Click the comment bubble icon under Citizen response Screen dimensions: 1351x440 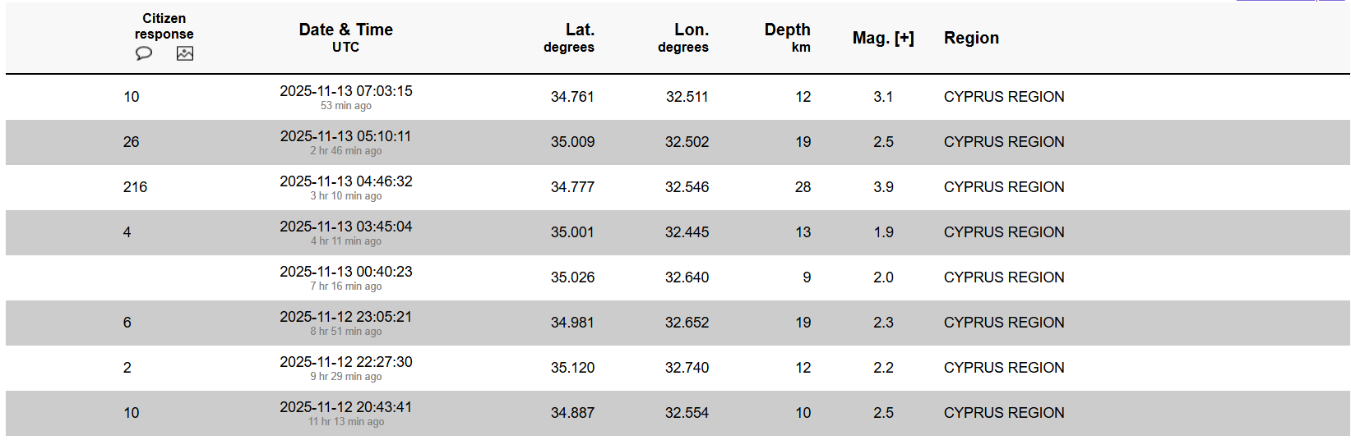(144, 53)
